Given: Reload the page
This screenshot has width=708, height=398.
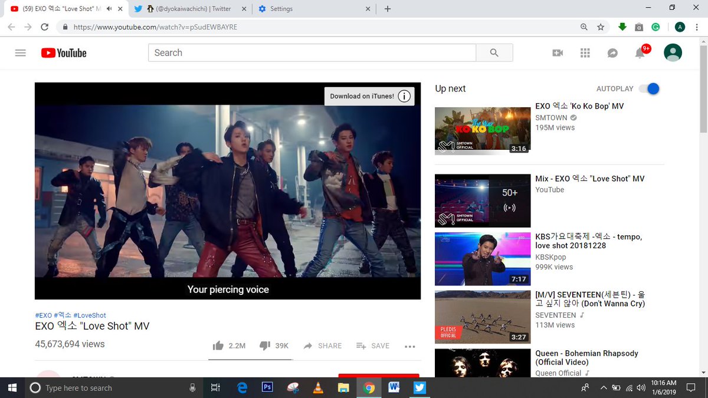Looking at the screenshot, I should click(44, 27).
